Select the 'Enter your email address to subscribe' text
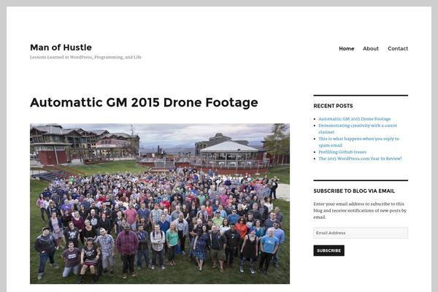The width and height of the screenshot is (438, 292). [x=360, y=210]
